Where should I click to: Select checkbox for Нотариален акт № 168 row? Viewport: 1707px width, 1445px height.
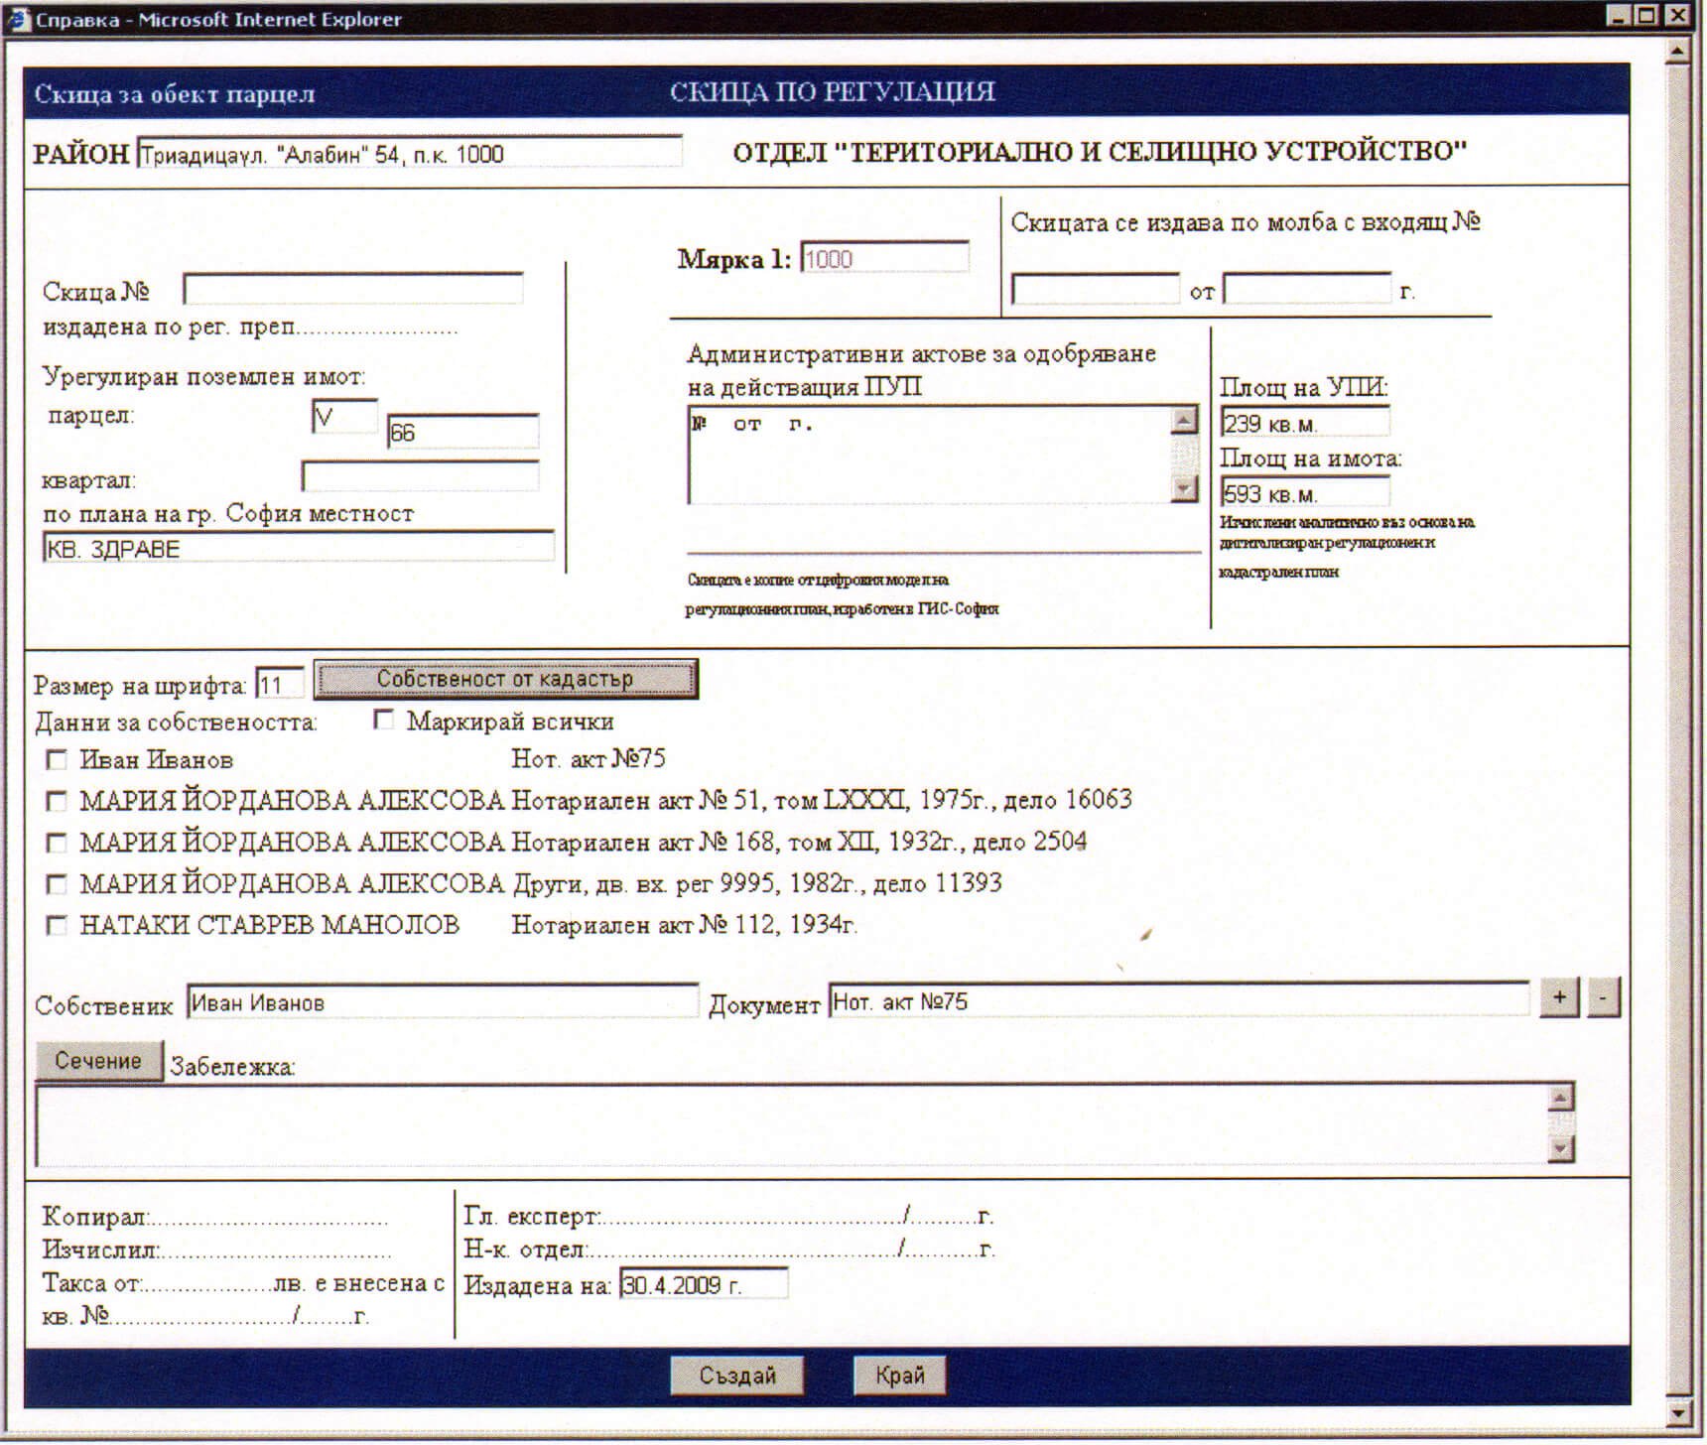(x=57, y=843)
